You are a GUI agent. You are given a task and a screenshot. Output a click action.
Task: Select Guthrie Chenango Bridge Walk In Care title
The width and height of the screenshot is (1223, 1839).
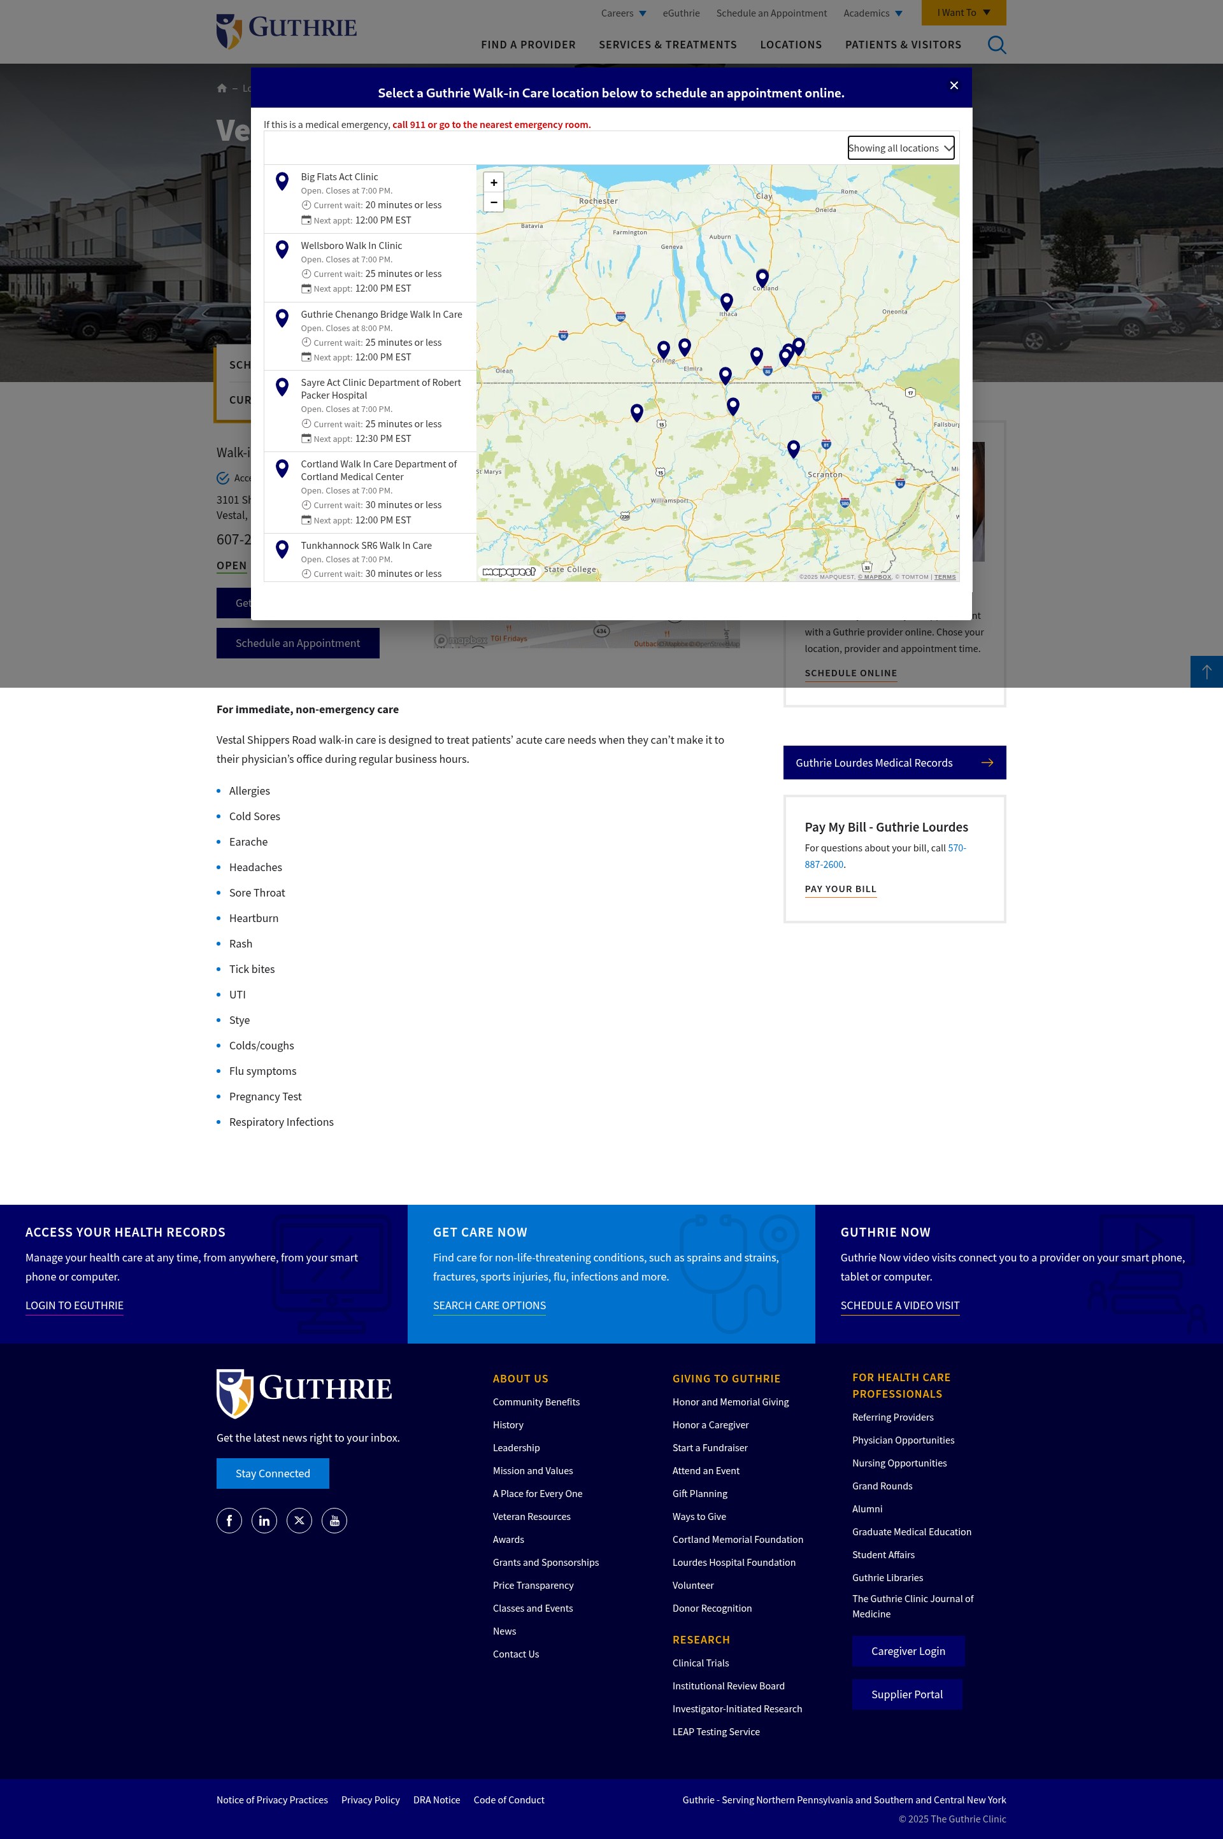(382, 314)
